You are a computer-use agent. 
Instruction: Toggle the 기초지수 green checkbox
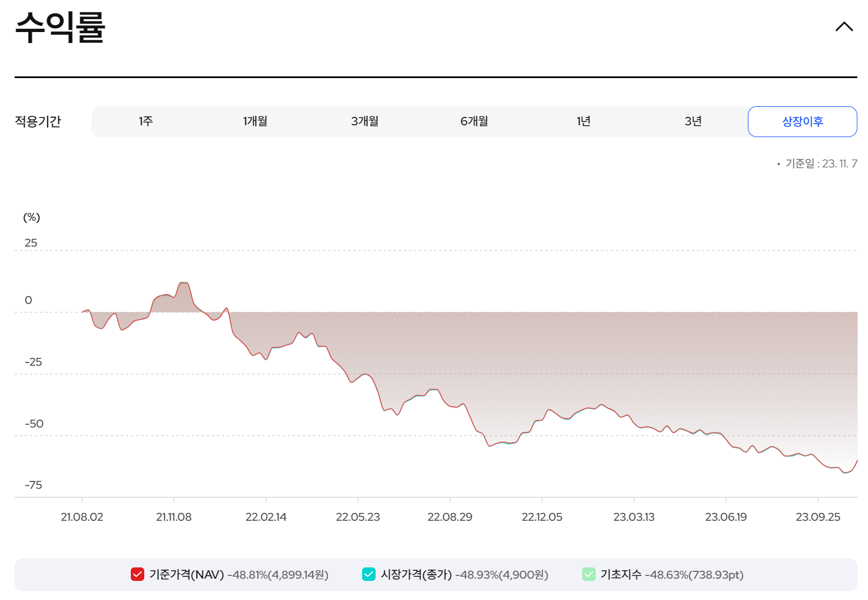pos(589,574)
